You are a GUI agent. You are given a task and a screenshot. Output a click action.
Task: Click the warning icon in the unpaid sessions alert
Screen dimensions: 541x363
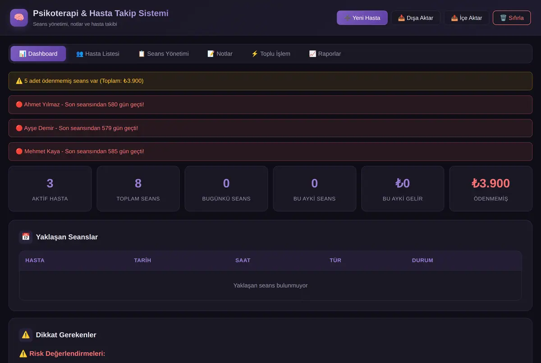[x=19, y=81]
